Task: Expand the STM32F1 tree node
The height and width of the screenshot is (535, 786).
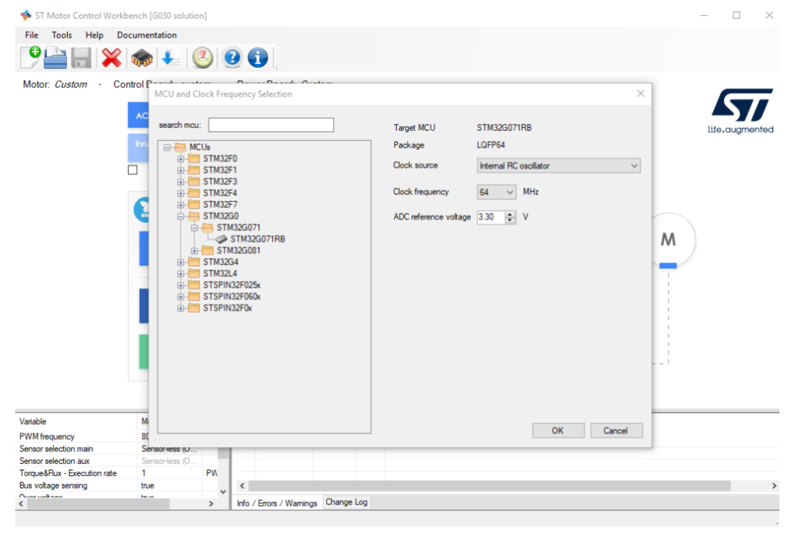Action: click(x=180, y=170)
